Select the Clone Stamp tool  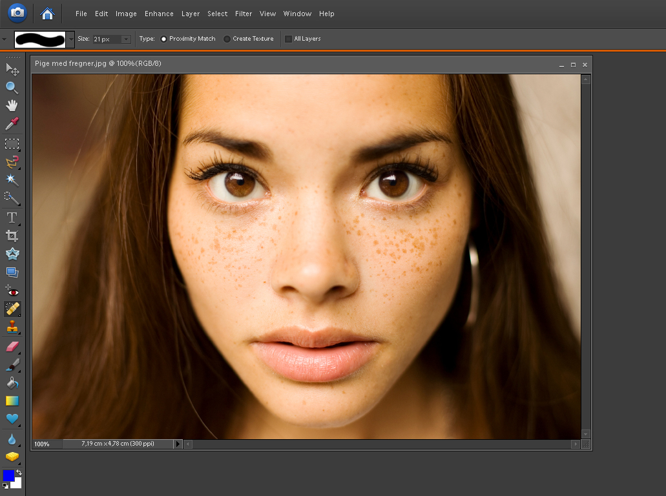12,327
